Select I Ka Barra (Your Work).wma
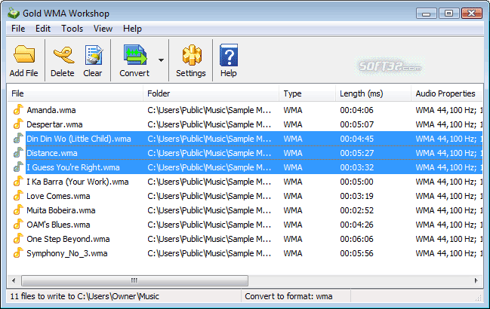This screenshot has width=490, height=309. coord(78,182)
